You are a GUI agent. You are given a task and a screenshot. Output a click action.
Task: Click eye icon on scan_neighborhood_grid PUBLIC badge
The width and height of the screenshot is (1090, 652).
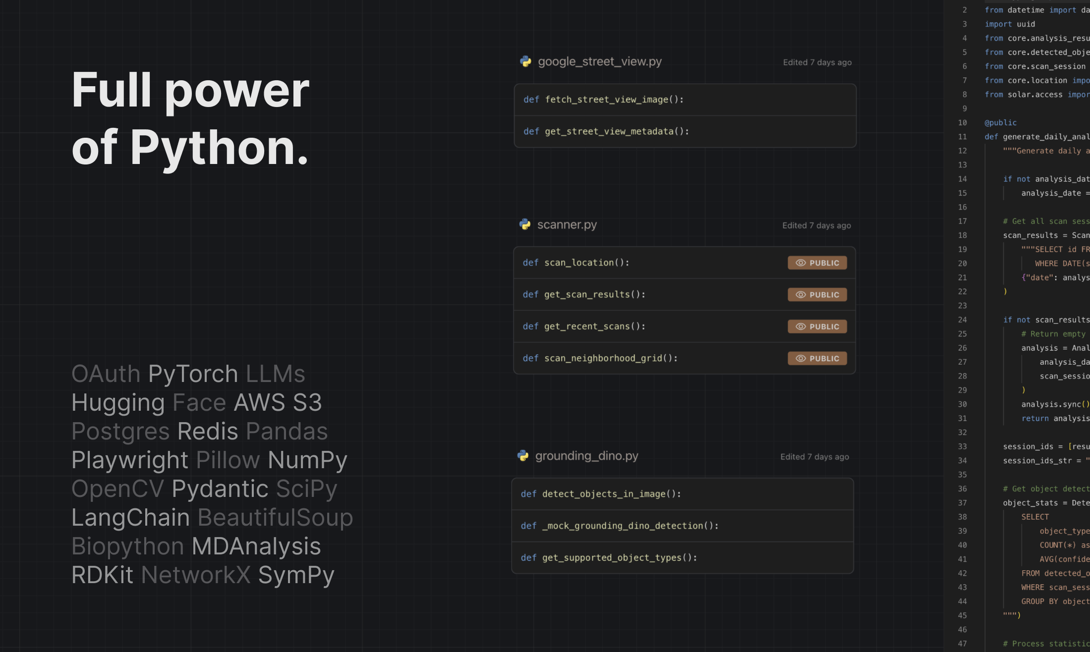coord(801,358)
